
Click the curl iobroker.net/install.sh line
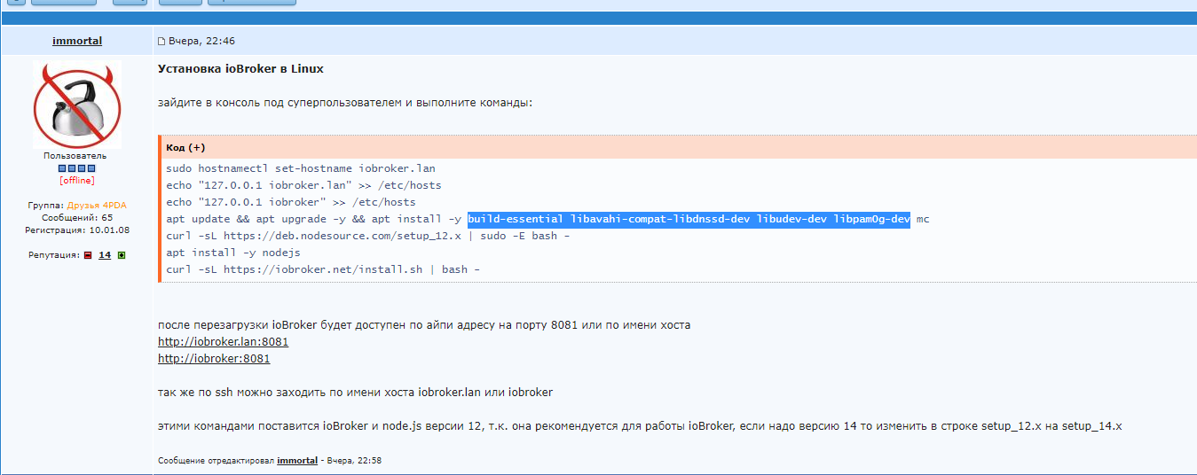323,269
